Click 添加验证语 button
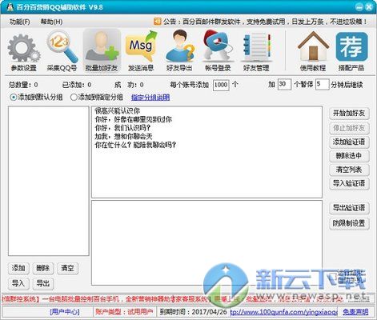This screenshot has width=377, height=320. (x=349, y=142)
